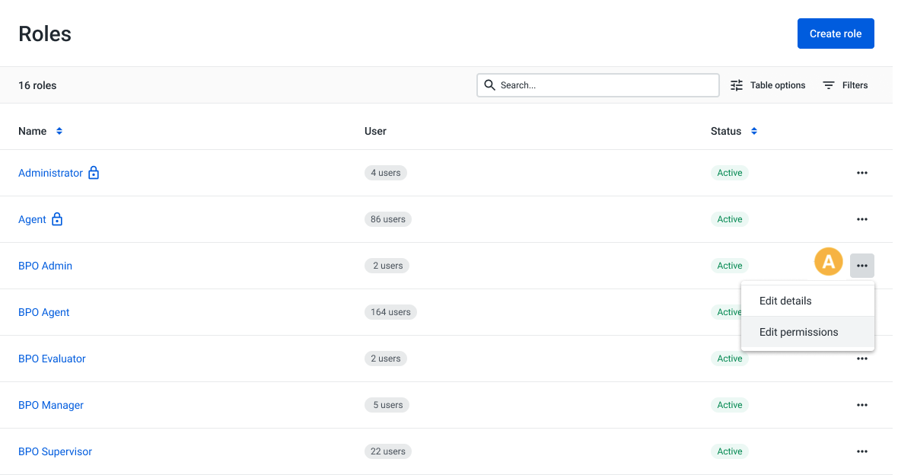The width and height of the screenshot is (898, 475).
Task: Open the BPO Agent role
Action: point(43,312)
